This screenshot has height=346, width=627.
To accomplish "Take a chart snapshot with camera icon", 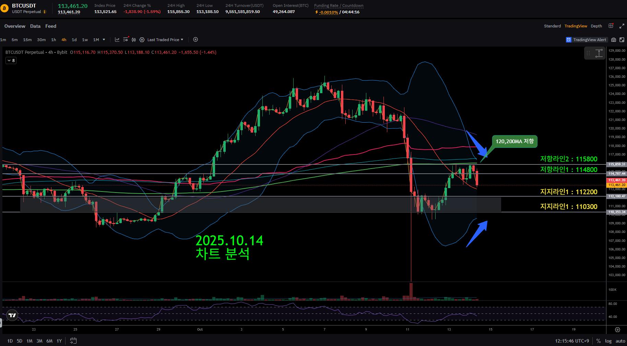I will [x=614, y=40].
